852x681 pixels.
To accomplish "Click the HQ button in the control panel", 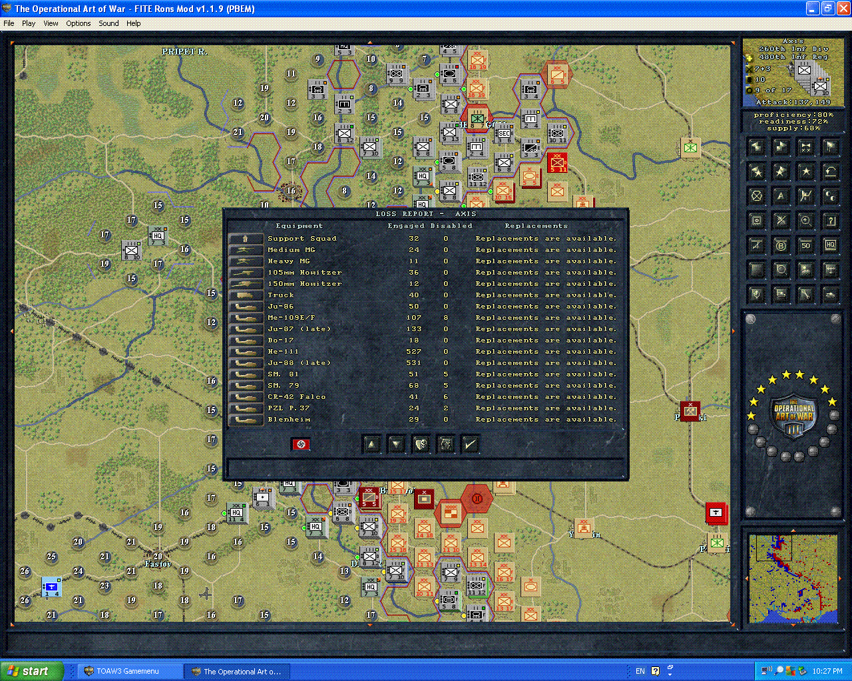I will pos(830,245).
